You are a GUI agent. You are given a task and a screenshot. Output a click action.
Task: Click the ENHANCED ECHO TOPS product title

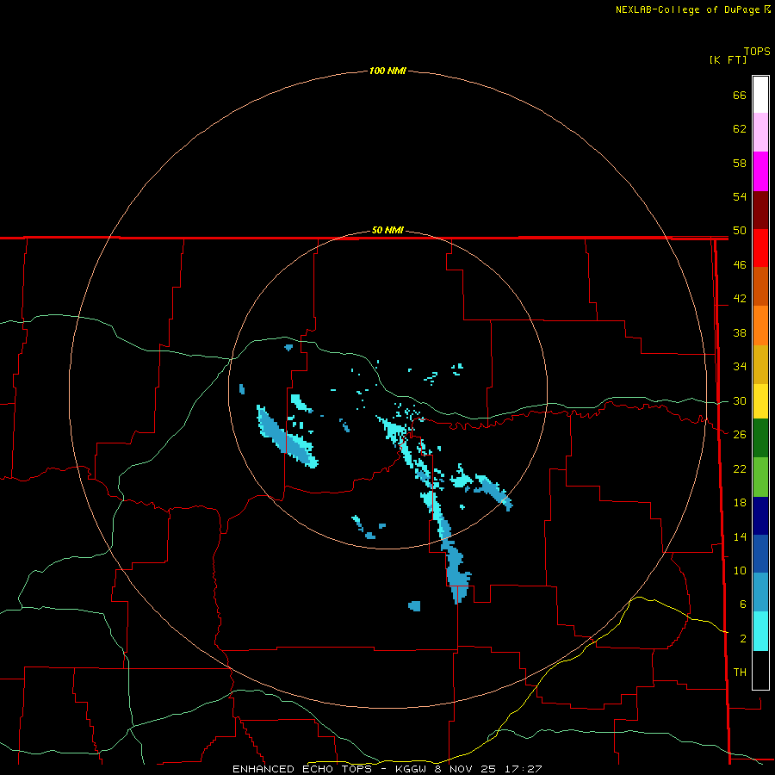301,769
